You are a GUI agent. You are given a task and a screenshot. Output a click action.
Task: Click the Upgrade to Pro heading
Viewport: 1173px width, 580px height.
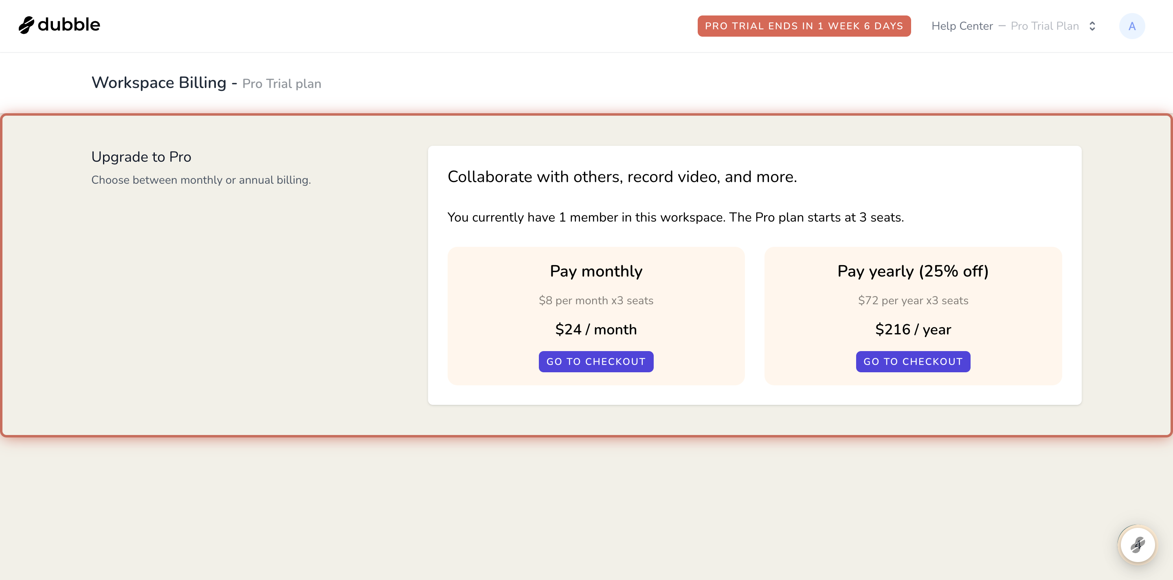pos(141,157)
